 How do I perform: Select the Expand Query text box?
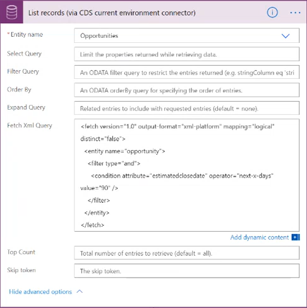click(186, 108)
